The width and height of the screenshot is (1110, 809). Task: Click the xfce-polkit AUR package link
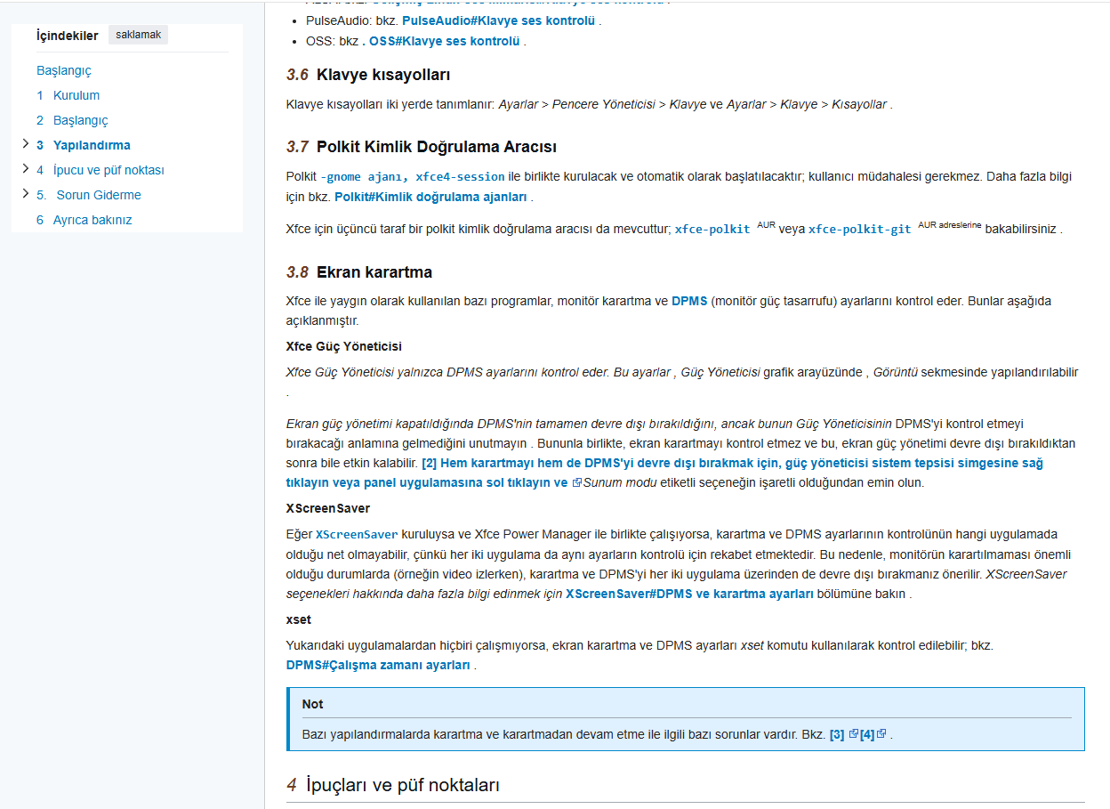pyautogui.click(x=712, y=229)
